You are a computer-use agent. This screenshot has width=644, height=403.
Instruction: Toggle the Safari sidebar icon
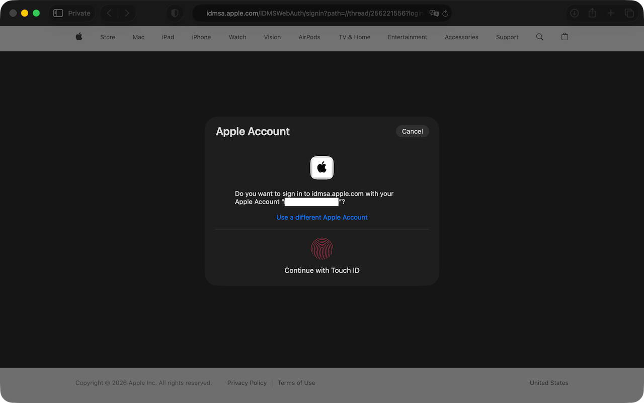point(58,13)
